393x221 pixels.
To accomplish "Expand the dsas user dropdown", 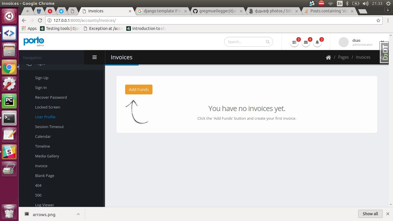I will 382,42.
